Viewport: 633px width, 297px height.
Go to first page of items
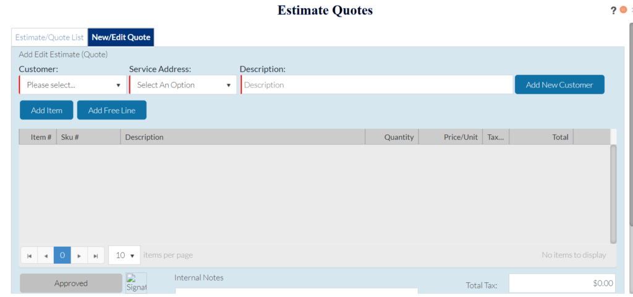[29, 255]
